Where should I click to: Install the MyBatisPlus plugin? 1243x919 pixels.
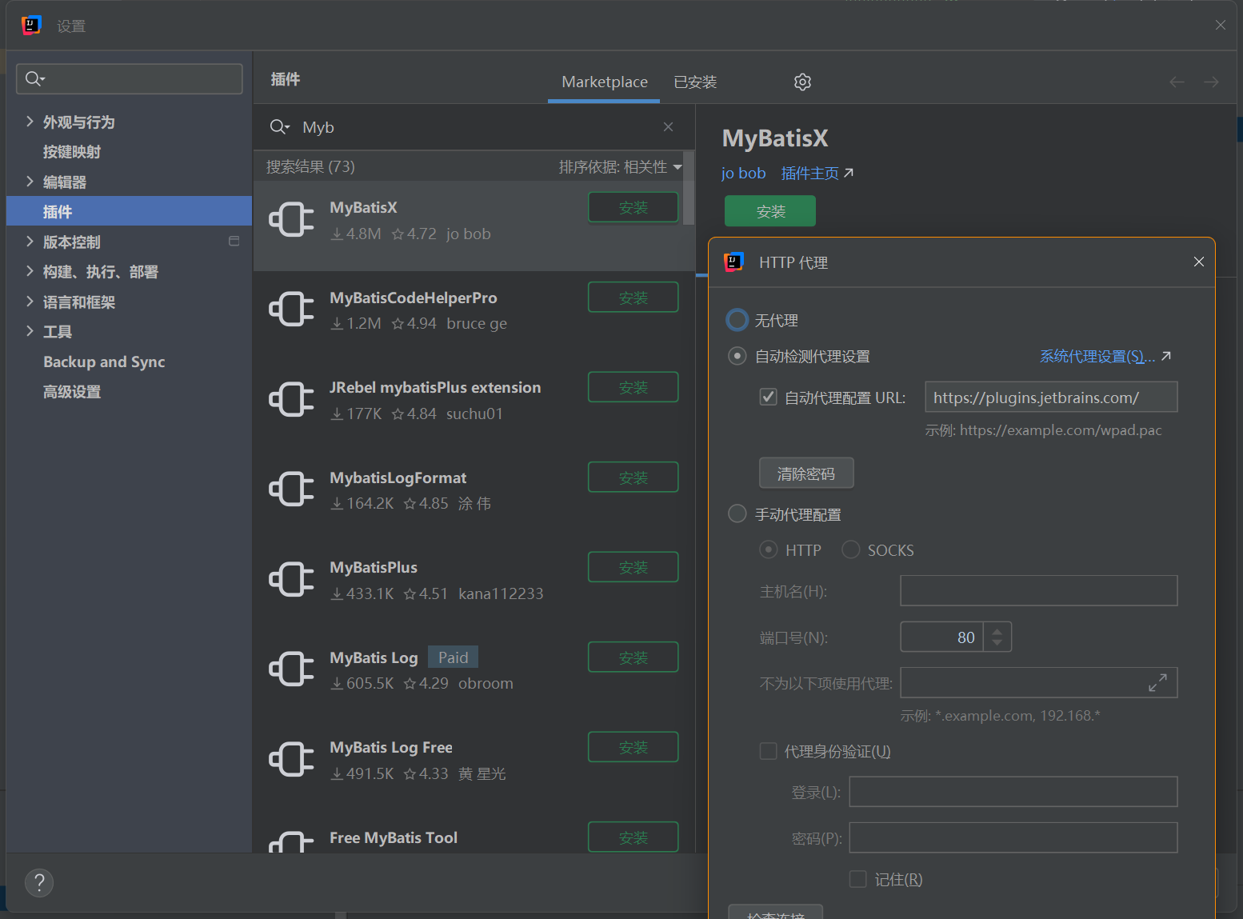pos(633,567)
